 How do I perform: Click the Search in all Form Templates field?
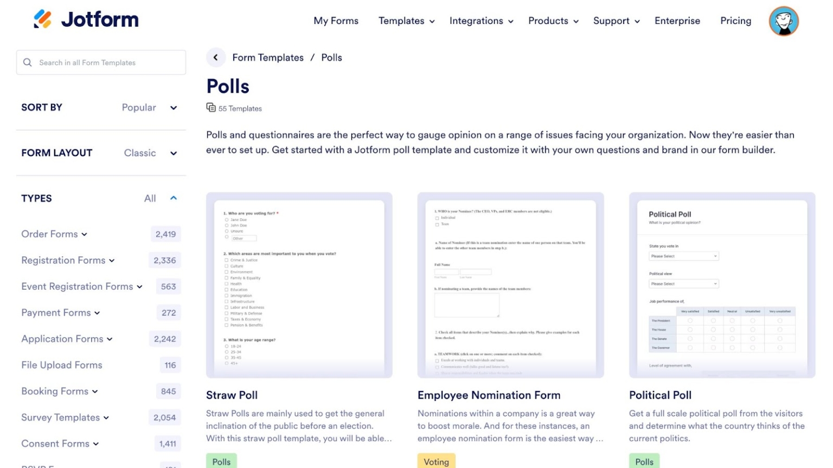(x=101, y=62)
